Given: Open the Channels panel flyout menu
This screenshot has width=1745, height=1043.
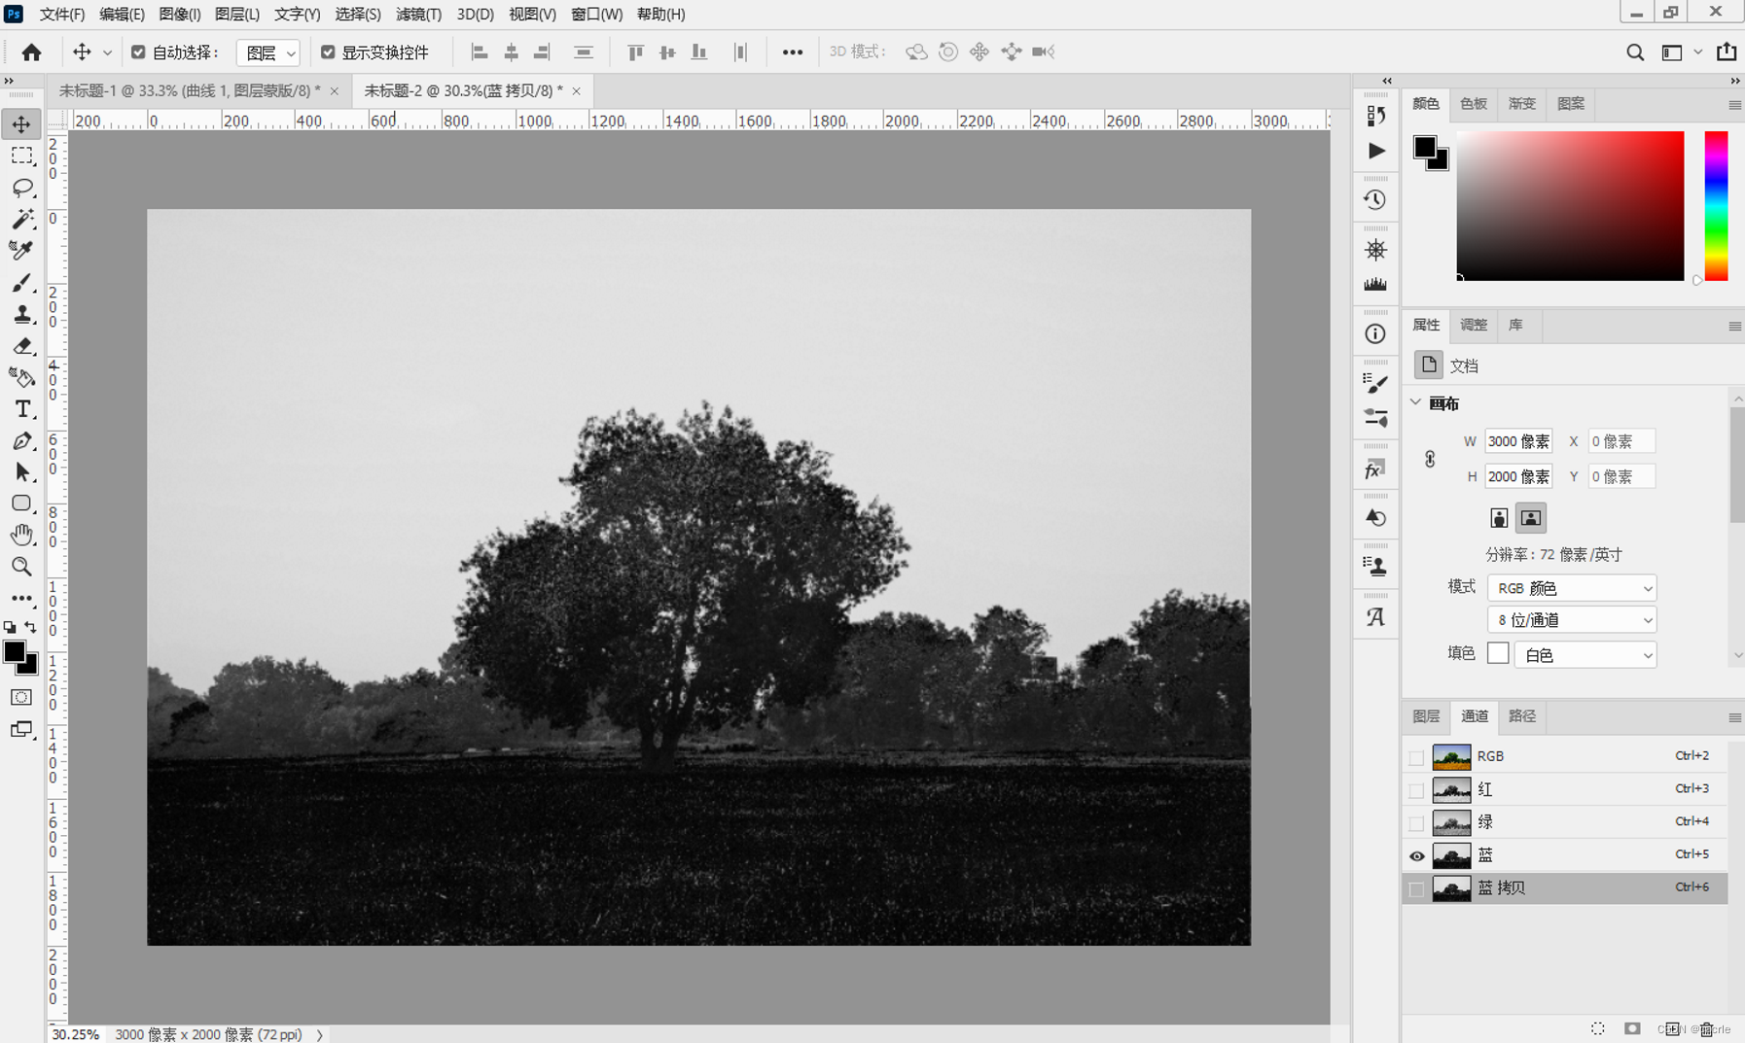Looking at the screenshot, I should click(x=1734, y=717).
